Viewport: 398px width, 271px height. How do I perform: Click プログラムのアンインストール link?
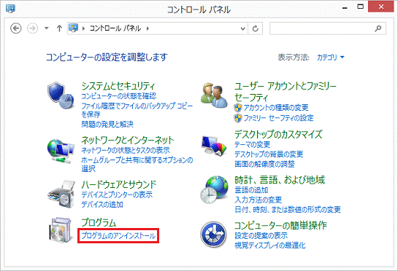(118, 236)
